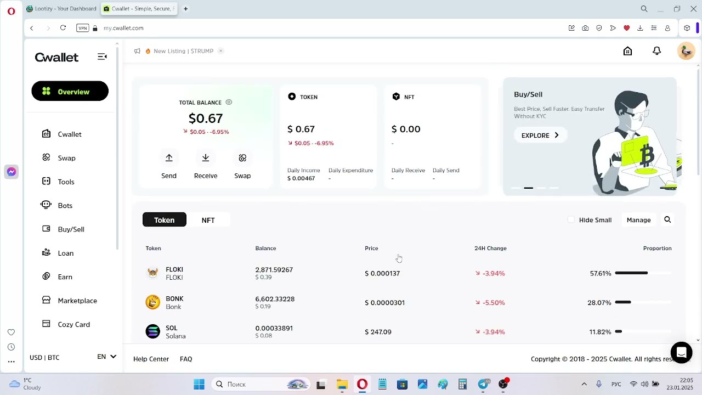702x395 pixels.
Task: Click the EXPLORE button on Buy/Sell banner
Action: (540, 136)
